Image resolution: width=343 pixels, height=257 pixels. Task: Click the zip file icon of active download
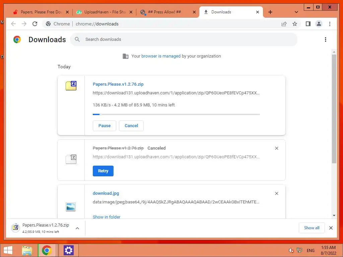coord(71,85)
